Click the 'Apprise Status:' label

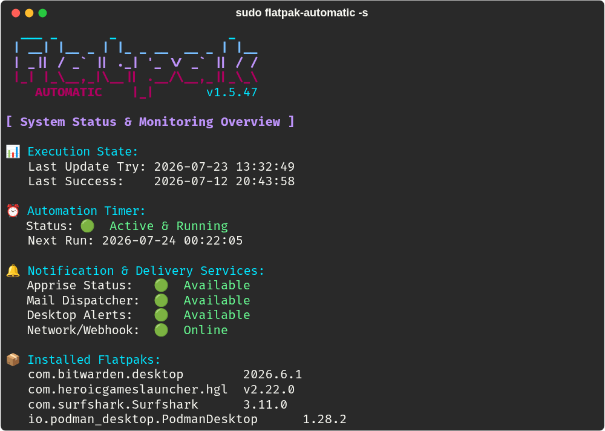pyautogui.click(x=79, y=285)
